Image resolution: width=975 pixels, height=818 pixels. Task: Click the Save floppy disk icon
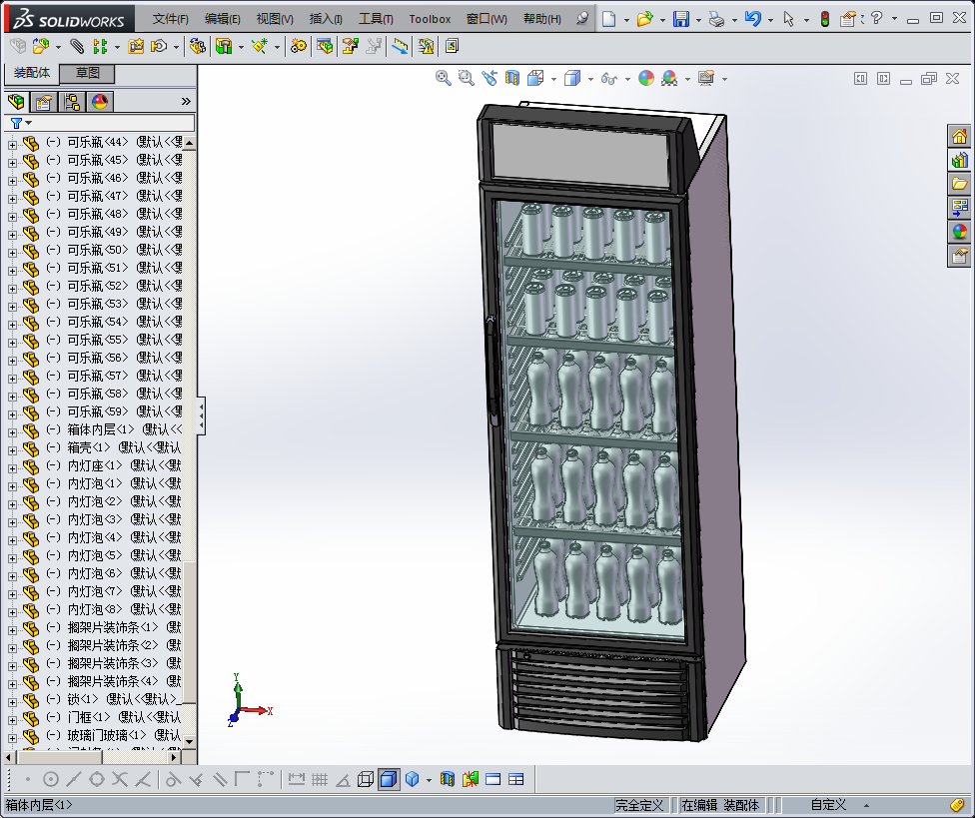coord(681,19)
